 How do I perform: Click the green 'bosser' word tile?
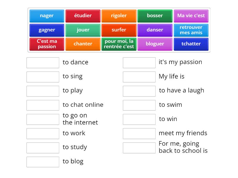[155, 16]
